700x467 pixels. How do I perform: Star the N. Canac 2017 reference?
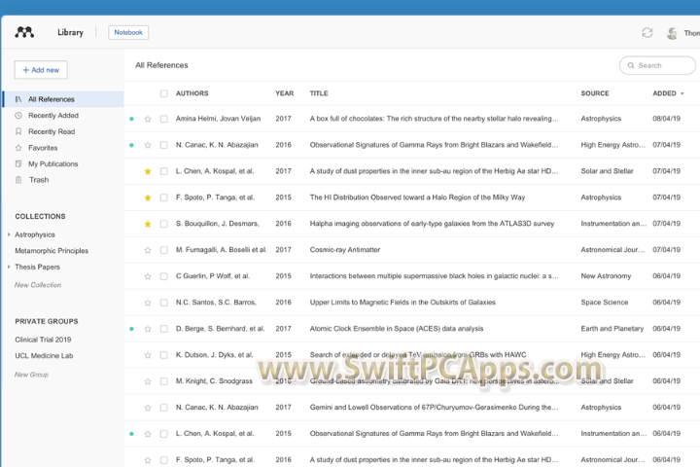click(x=148, y=408)
